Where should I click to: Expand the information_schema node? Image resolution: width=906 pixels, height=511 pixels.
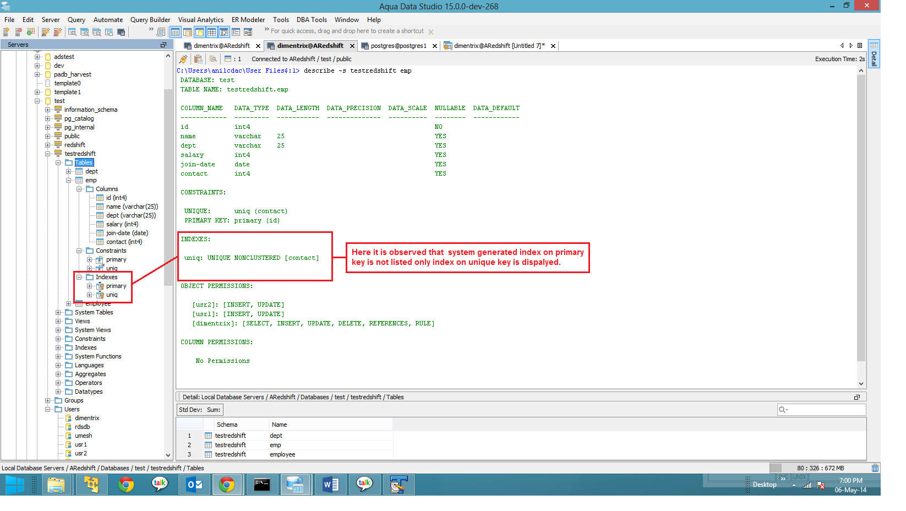coord(48,110)
